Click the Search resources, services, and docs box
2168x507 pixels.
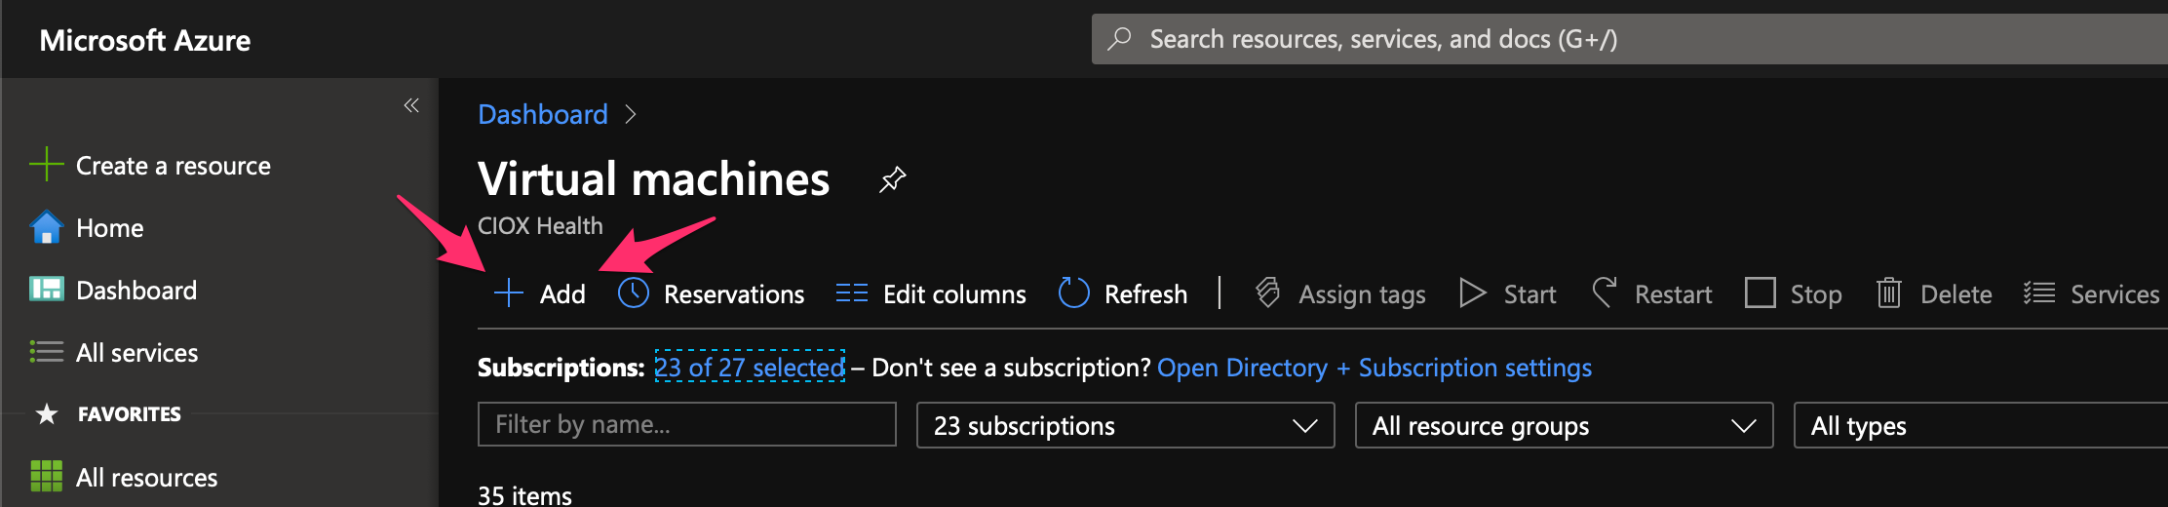click(x=1630, y=39)
